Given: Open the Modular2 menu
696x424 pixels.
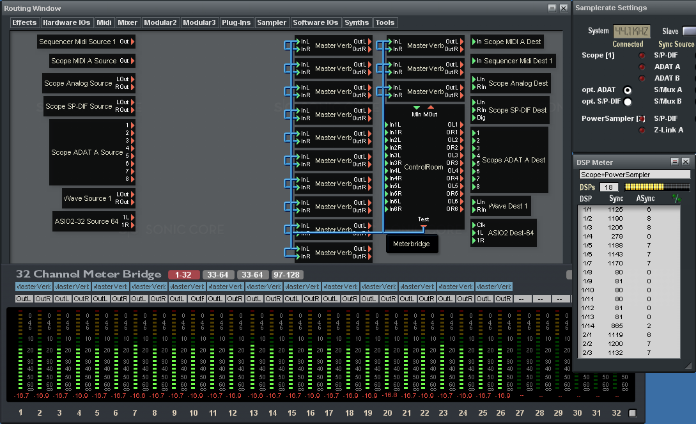Looking at the screenshot, I should (x=160, y=22).
